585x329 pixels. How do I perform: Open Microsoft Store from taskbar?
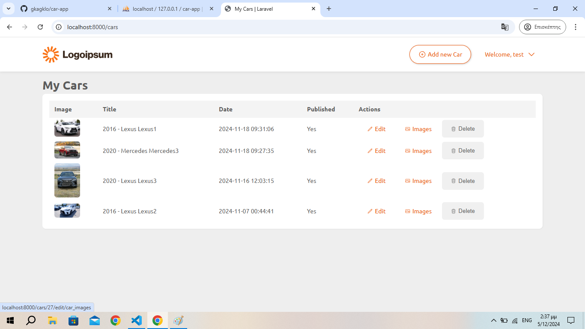(73, 320)
